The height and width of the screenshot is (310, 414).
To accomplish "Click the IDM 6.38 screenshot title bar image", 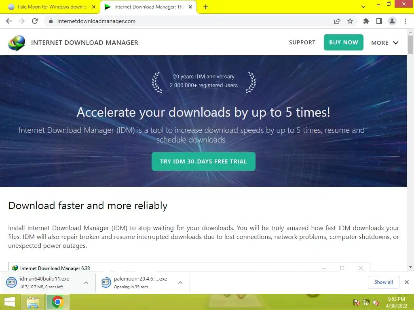I will [x=189, y=267].
